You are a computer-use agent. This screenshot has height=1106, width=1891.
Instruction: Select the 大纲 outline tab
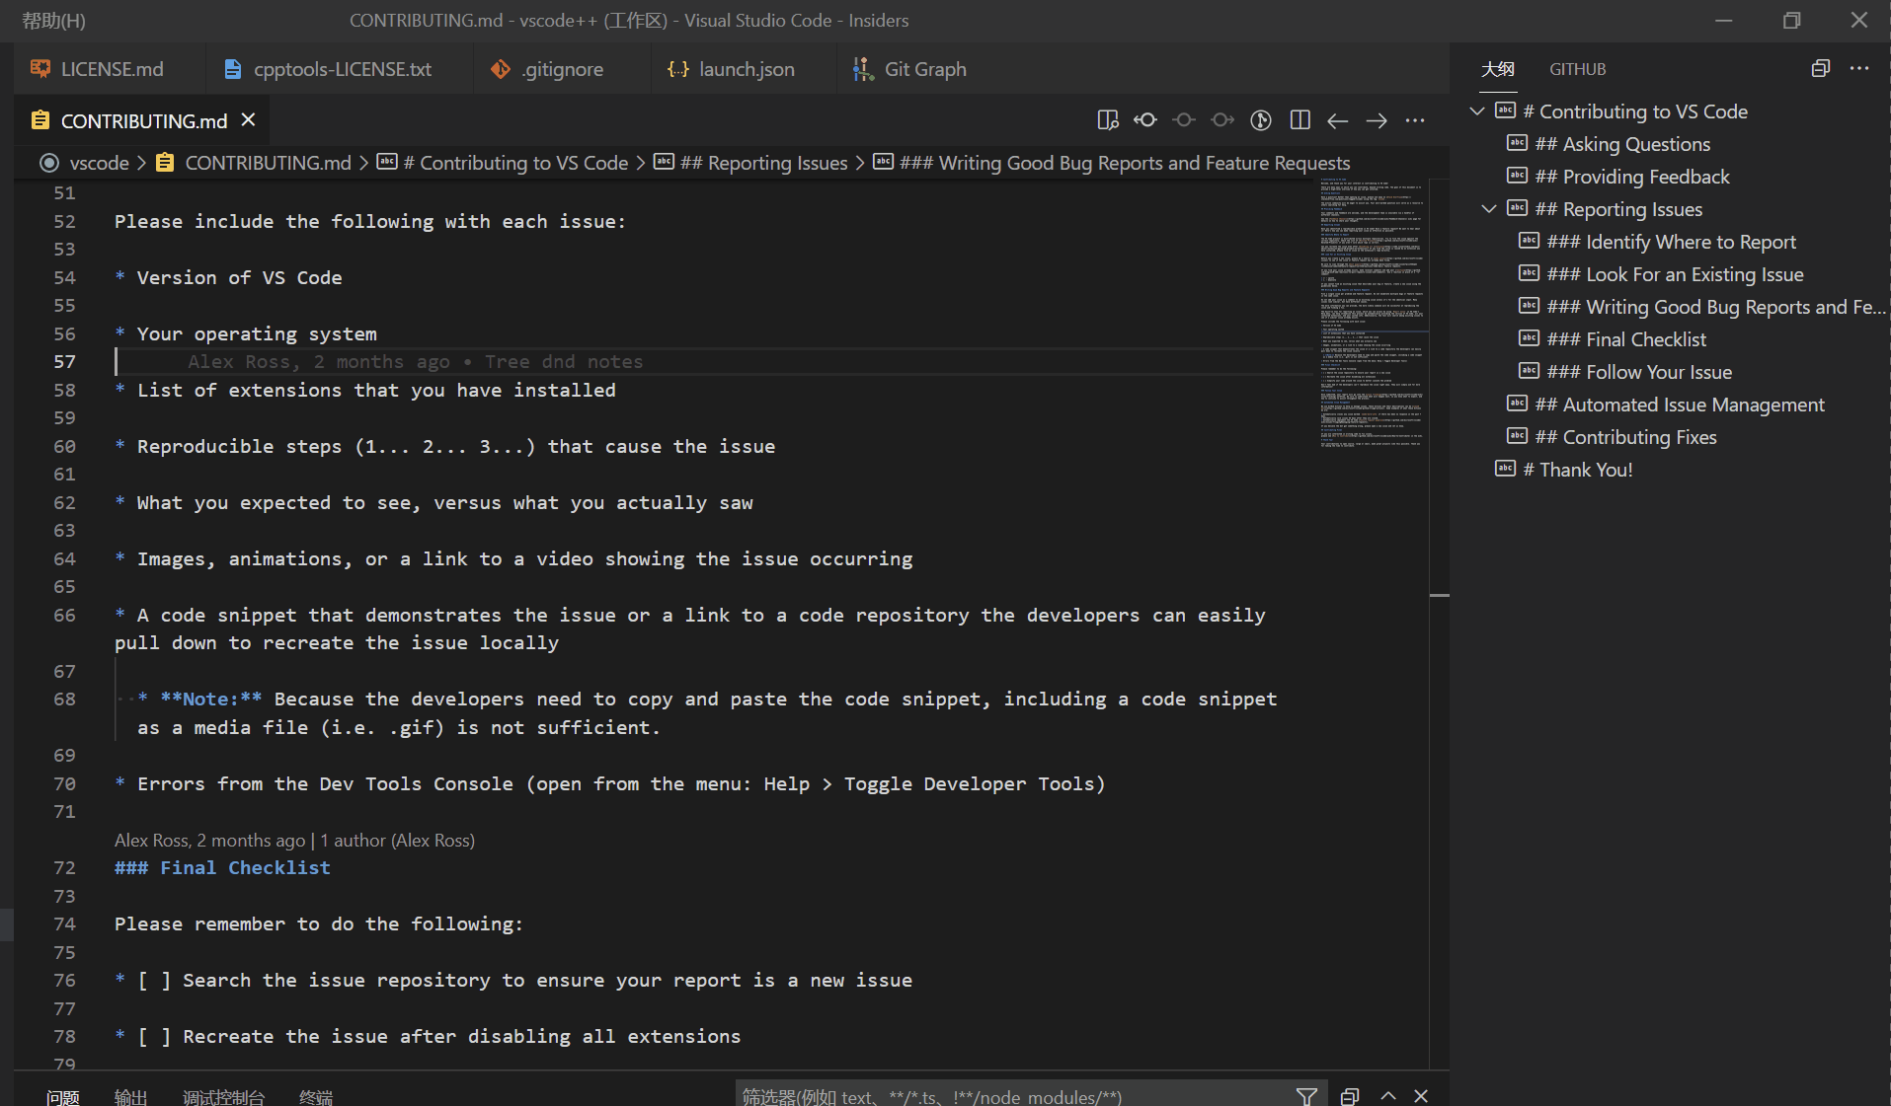click(1497, 69)
